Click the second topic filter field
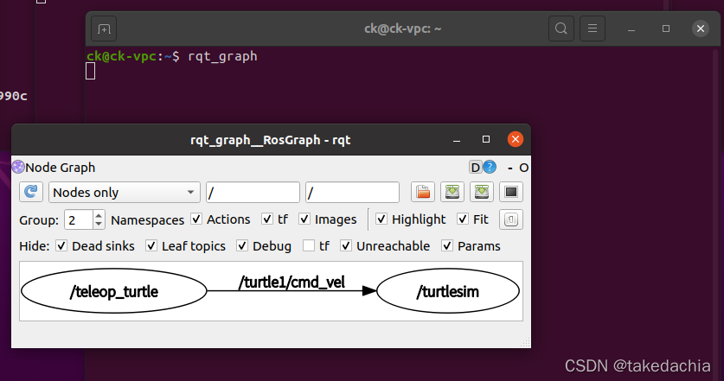Viewport: 724px width, 381px height. pos(352,192)
